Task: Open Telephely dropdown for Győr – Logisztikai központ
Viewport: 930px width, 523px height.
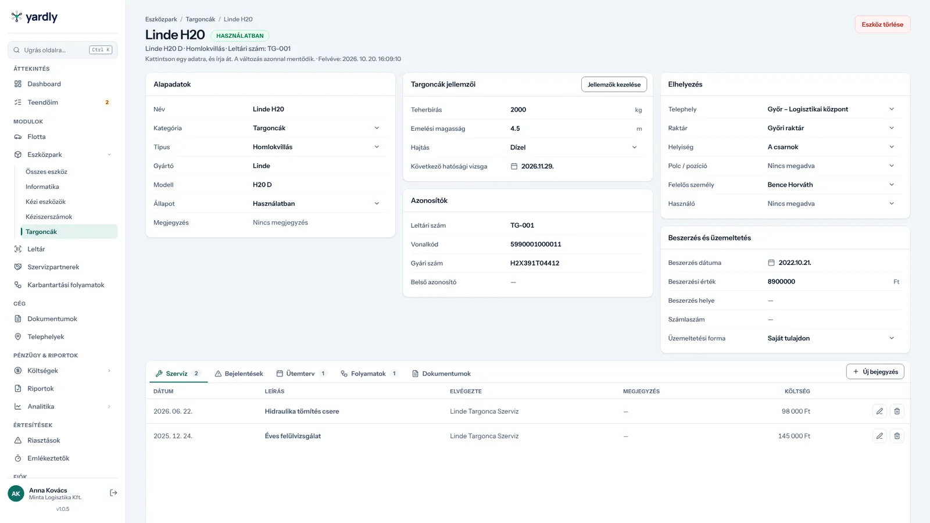Action: click(832, 109)
